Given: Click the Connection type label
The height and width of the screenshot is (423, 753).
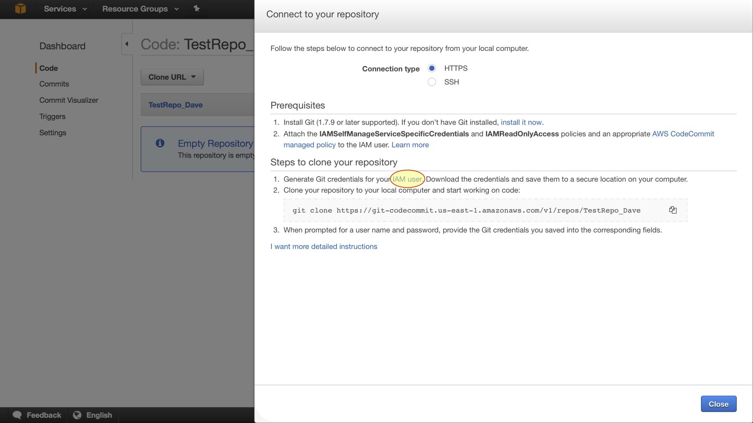Looking at the screenshot, I should [391, 69].
